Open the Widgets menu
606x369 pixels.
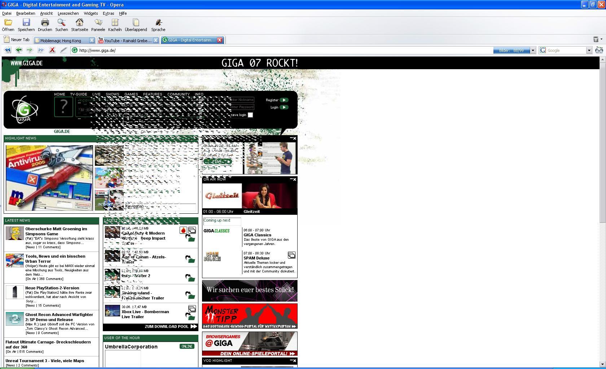pyautogui.click(x=91, y=13)
